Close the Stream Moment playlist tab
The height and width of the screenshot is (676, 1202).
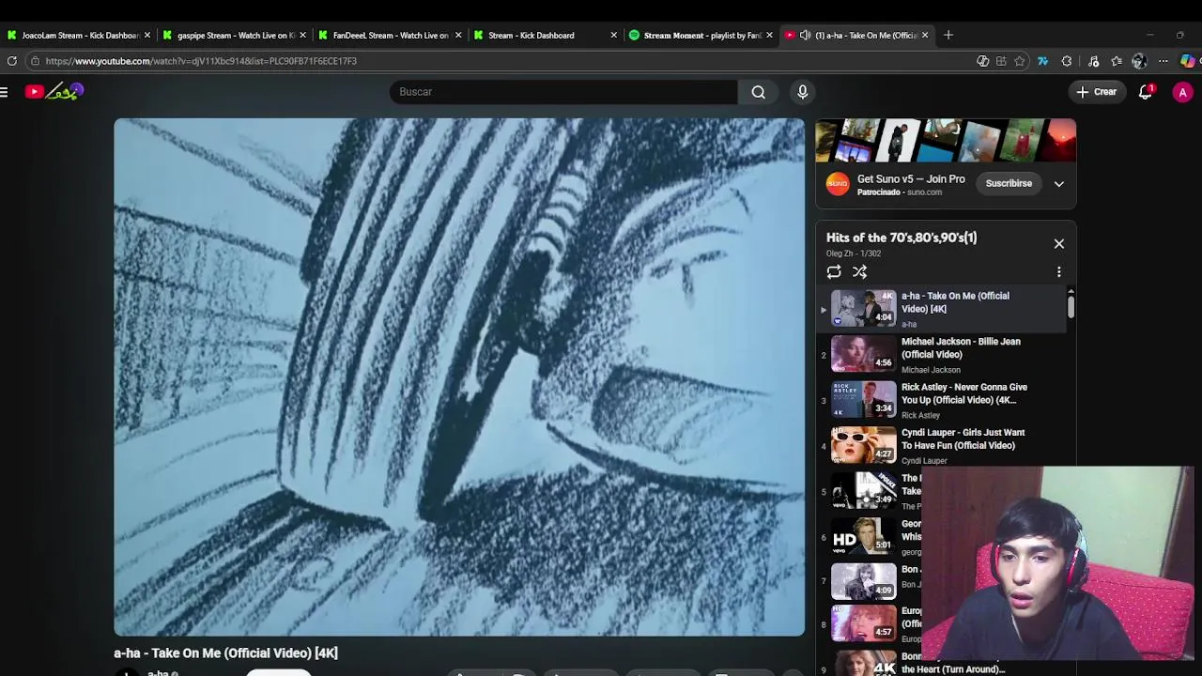point(770,36)
